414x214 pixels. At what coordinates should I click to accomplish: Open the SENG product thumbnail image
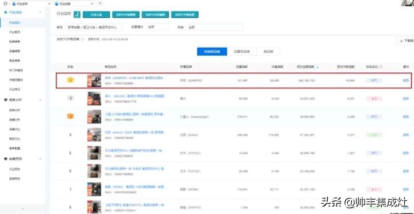pos(94,189)
